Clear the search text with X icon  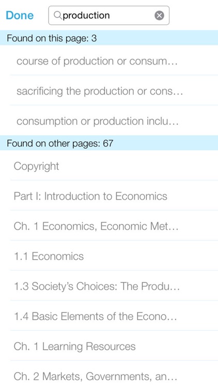[160, 16]
